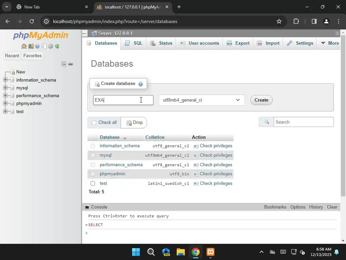Bookmark this page with the star icon
The width and height of the screenshot is (346, 260).
[x=279, y=21]
